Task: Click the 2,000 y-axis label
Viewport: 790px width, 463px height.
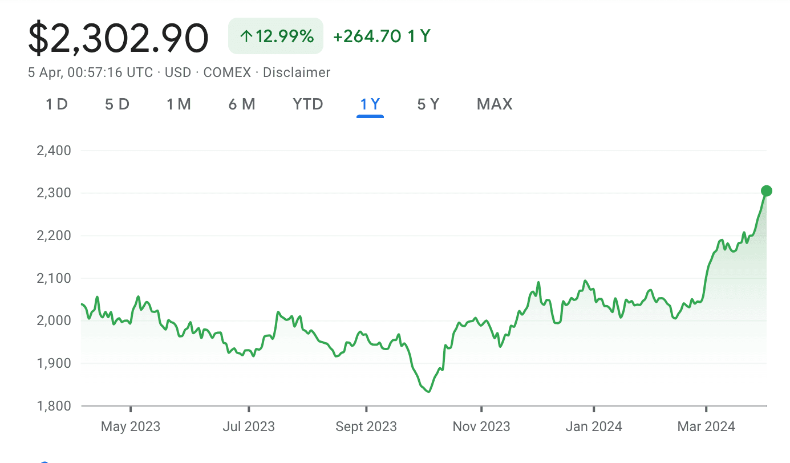Action: pyautogui.click(x=53, y=320)
